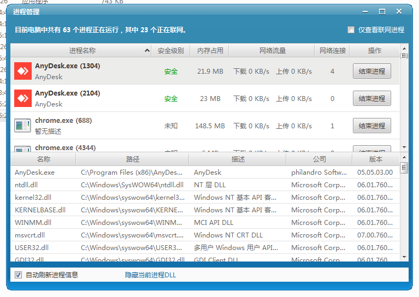The image size is (419, 297).
Task: End process chrome.exe (688)
Action: [x=371, y=126]
